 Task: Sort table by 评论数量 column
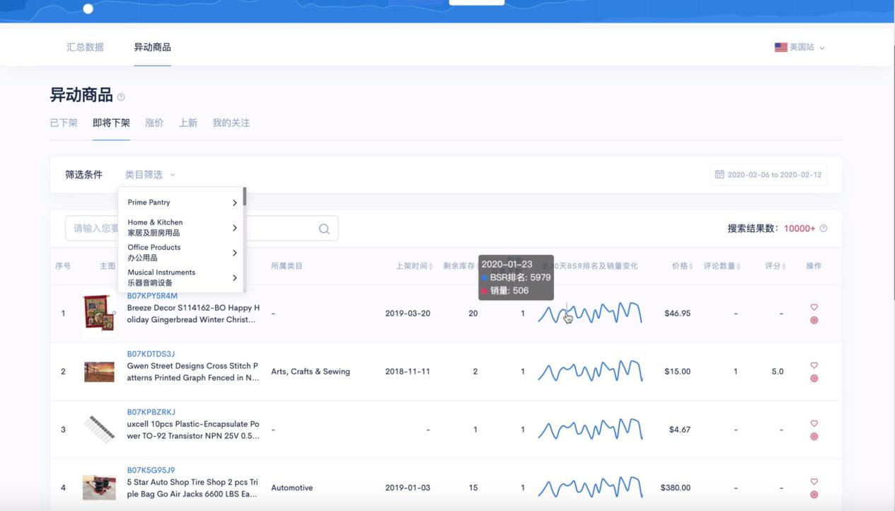coord(722,266)
